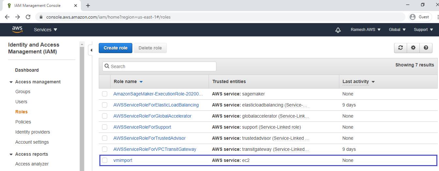Check the AmazonSageMaker-ExecutionRole checkbox

[x=105, y=94]
